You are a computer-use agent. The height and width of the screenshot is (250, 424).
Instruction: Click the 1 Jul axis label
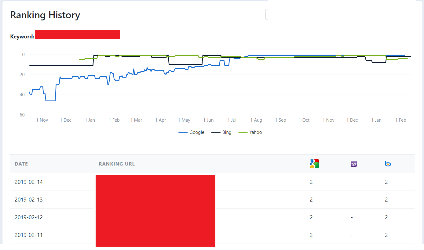(x=232, y=120)
